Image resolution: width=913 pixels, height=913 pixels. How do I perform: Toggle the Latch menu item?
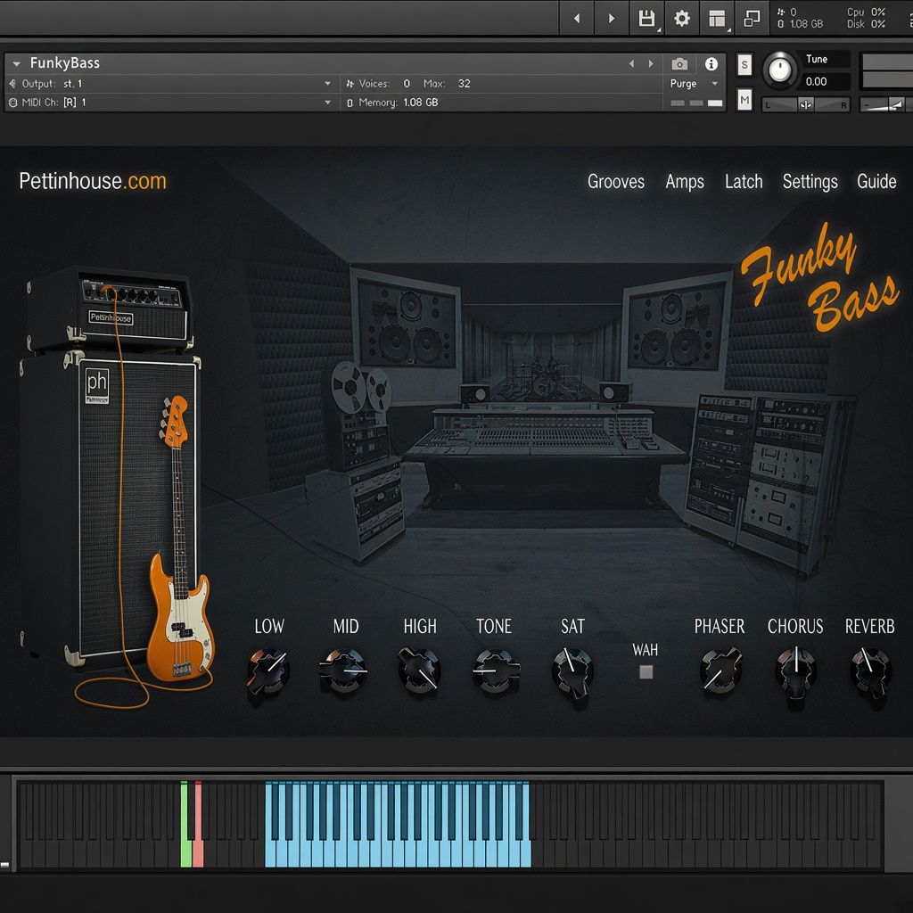[x=744, y=182]
